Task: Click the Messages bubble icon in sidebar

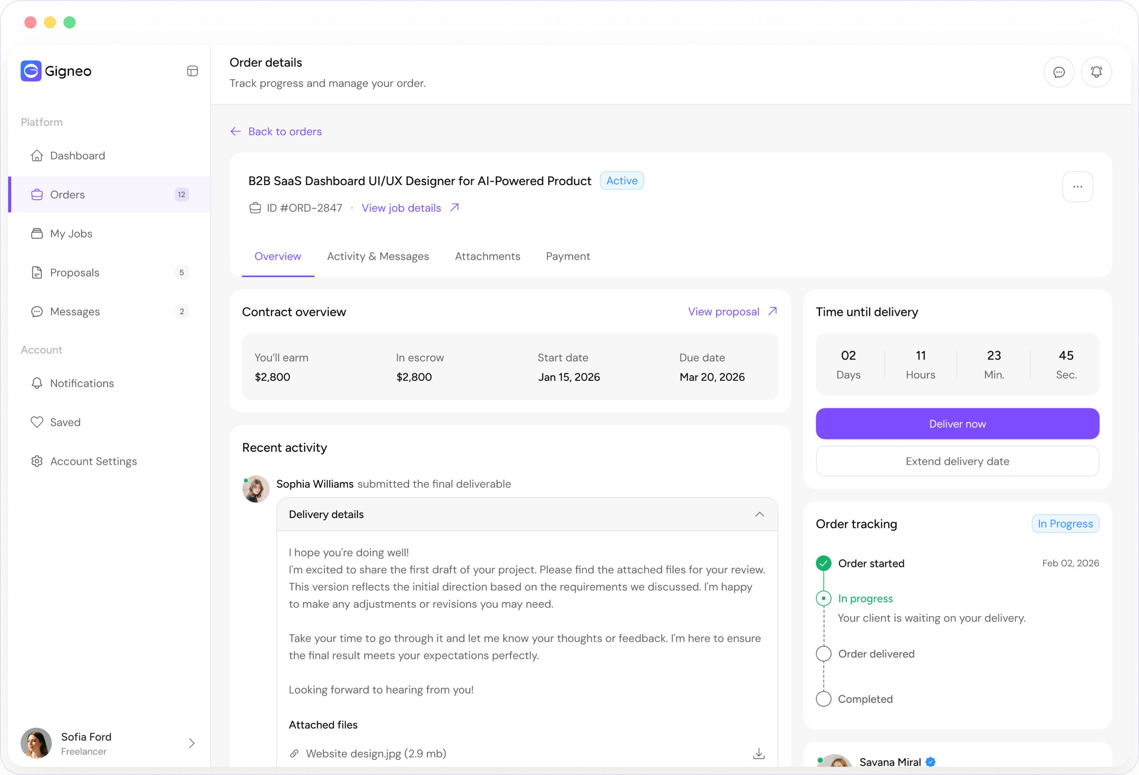Action: pos(37,312)
